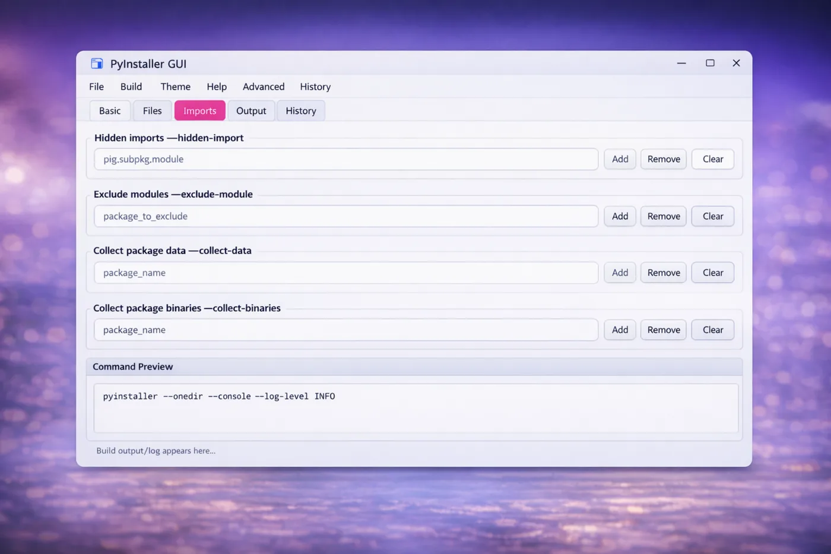Click inside the Collect package data field
Screen dimensions: 831x554
(x=346, y=272)
